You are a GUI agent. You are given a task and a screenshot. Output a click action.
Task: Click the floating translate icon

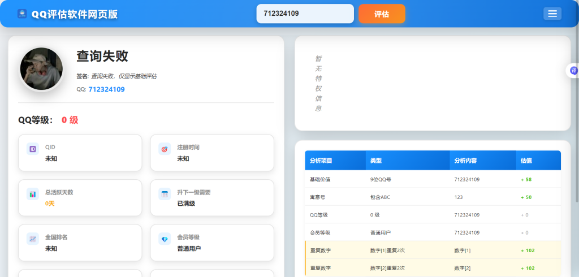[573, 71]
